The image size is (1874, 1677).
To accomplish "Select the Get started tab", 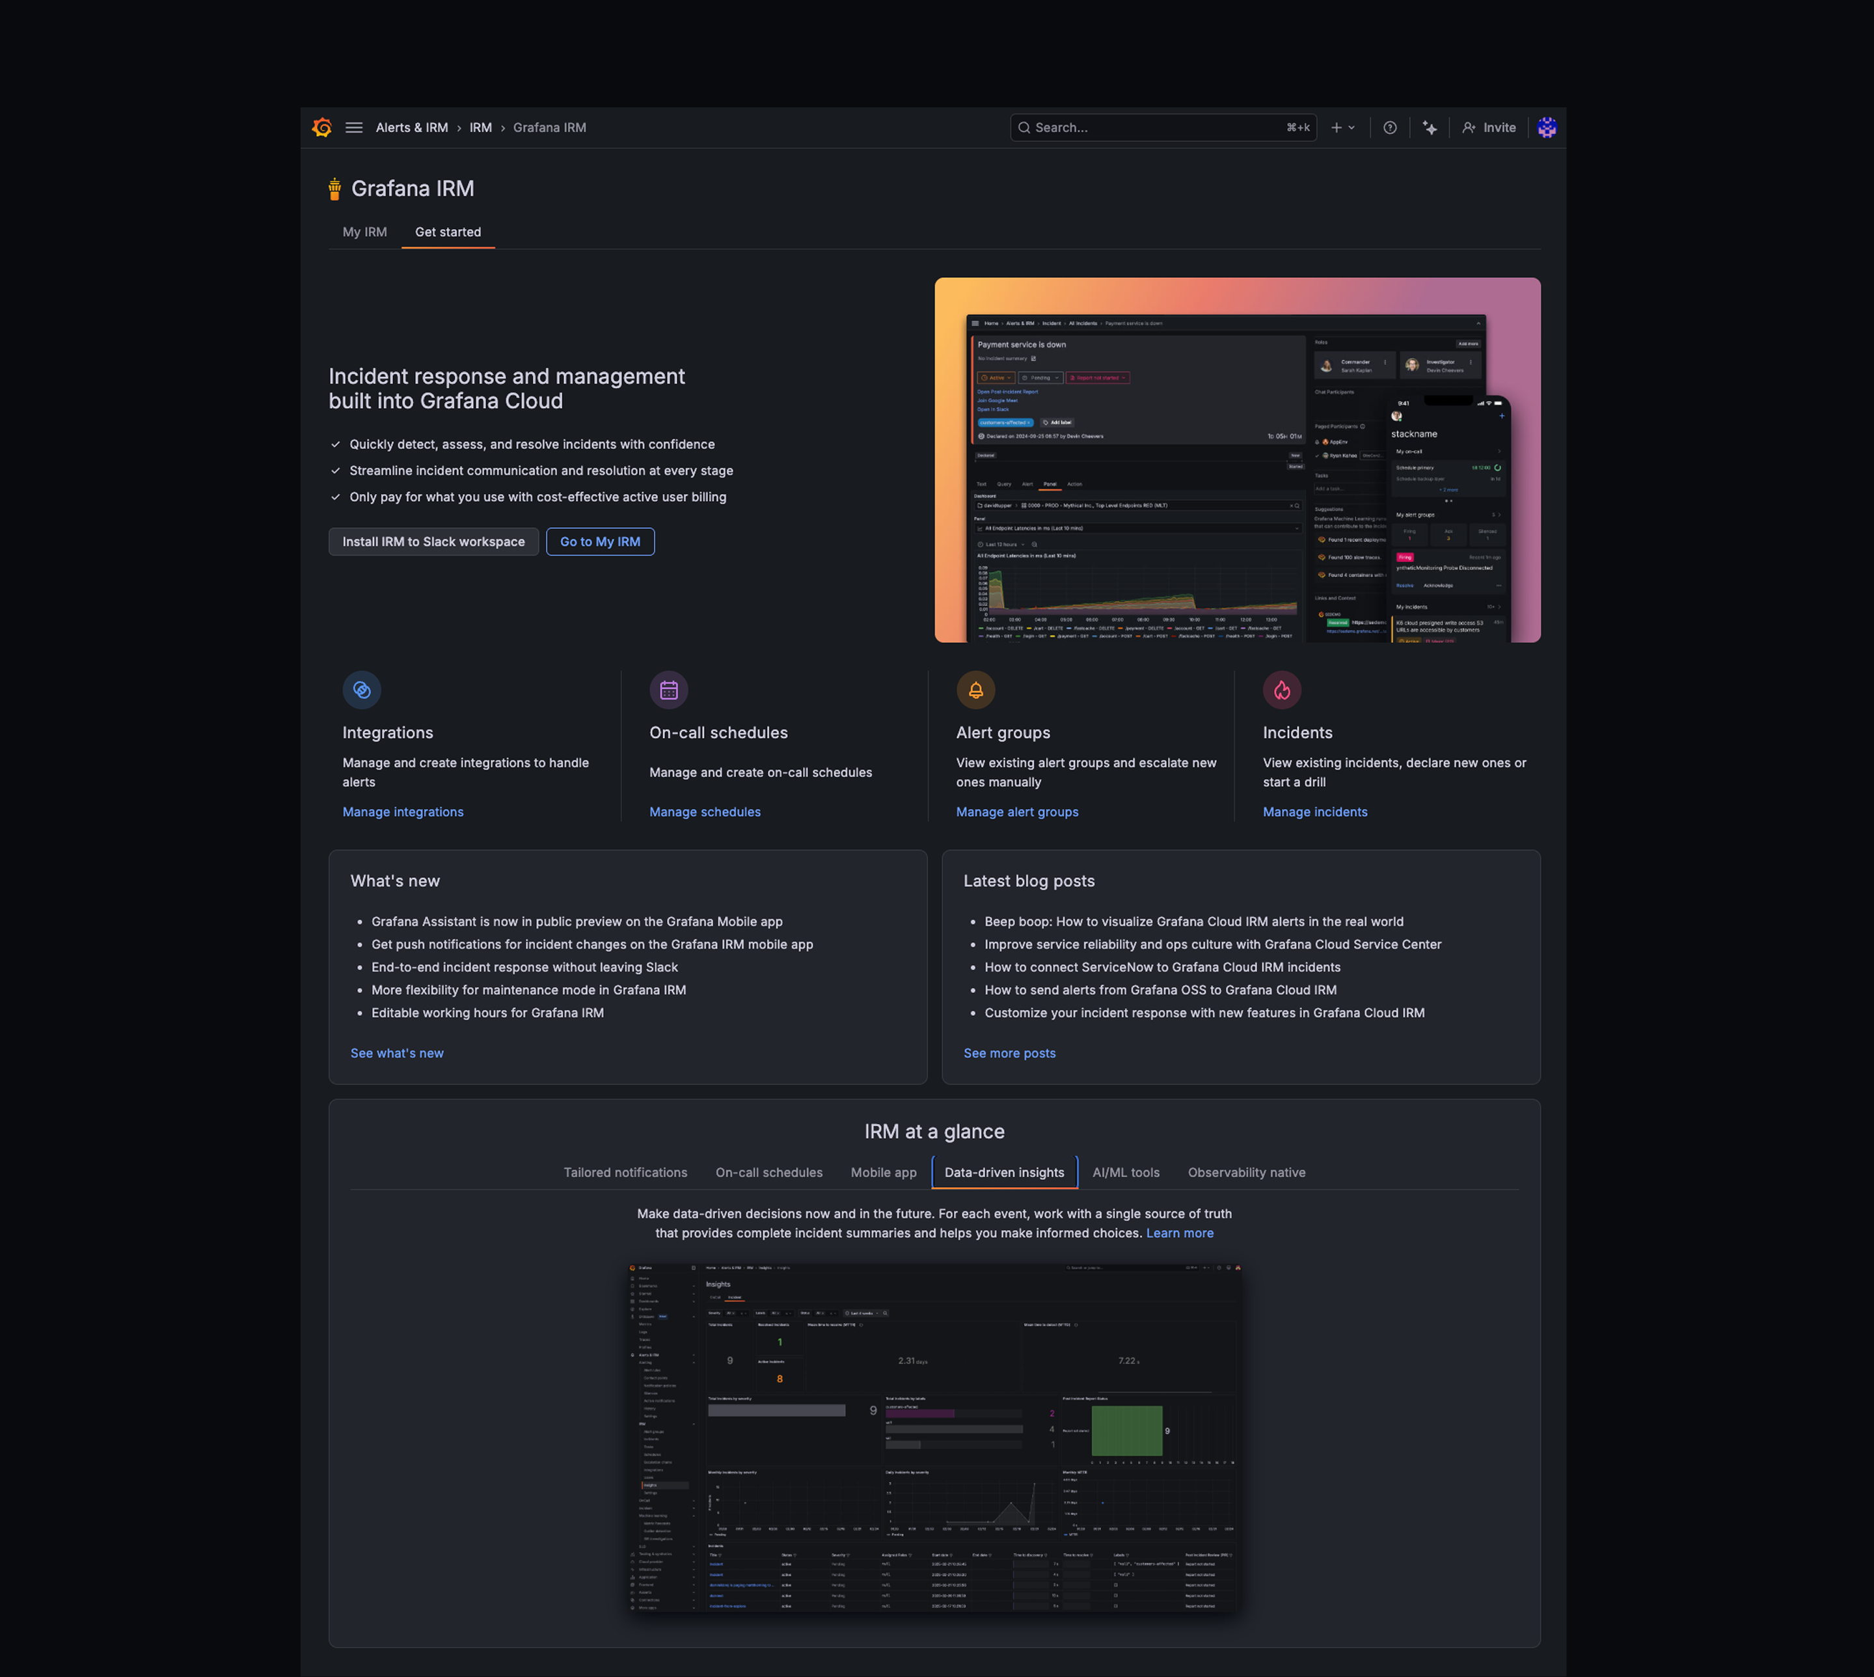I will coord(448,231).
